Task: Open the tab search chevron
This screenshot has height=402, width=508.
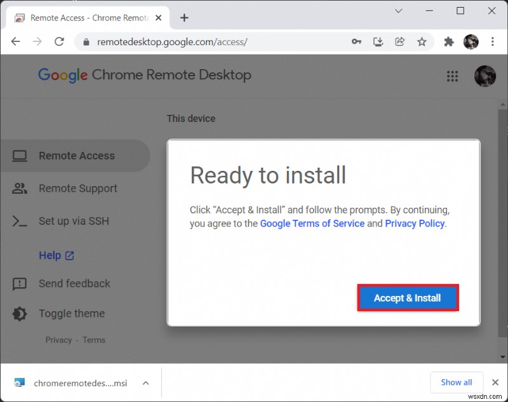Action: (398, 11)
